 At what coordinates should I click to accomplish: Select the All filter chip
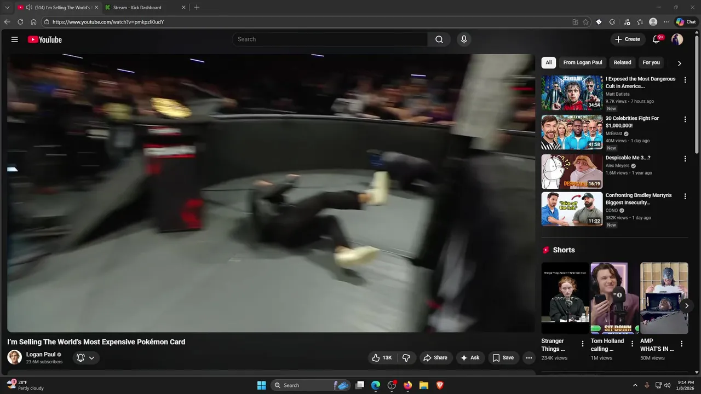coord(549,62)
